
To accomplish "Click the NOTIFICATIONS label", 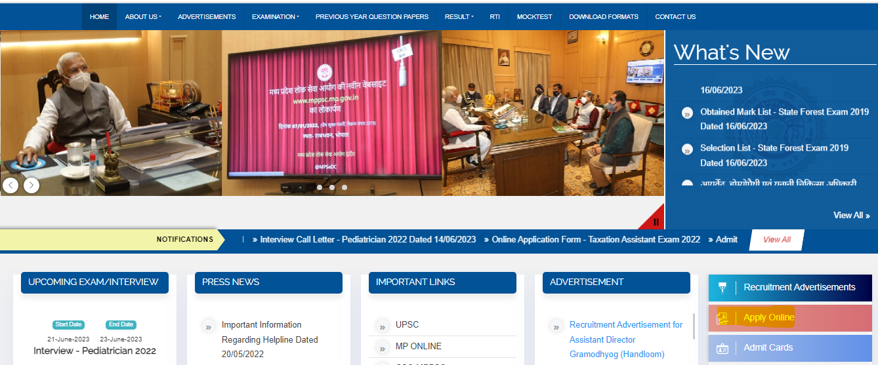I will (184, 239).
